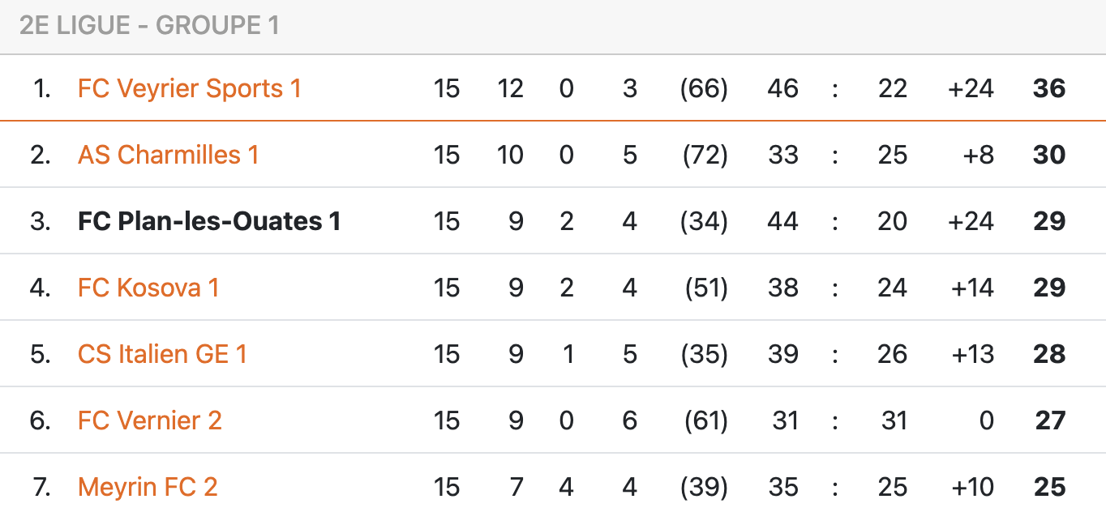Open the FC Veyrier Sports 1 team link
Viewport: 1106px width, 512px height.
point(189,88)
